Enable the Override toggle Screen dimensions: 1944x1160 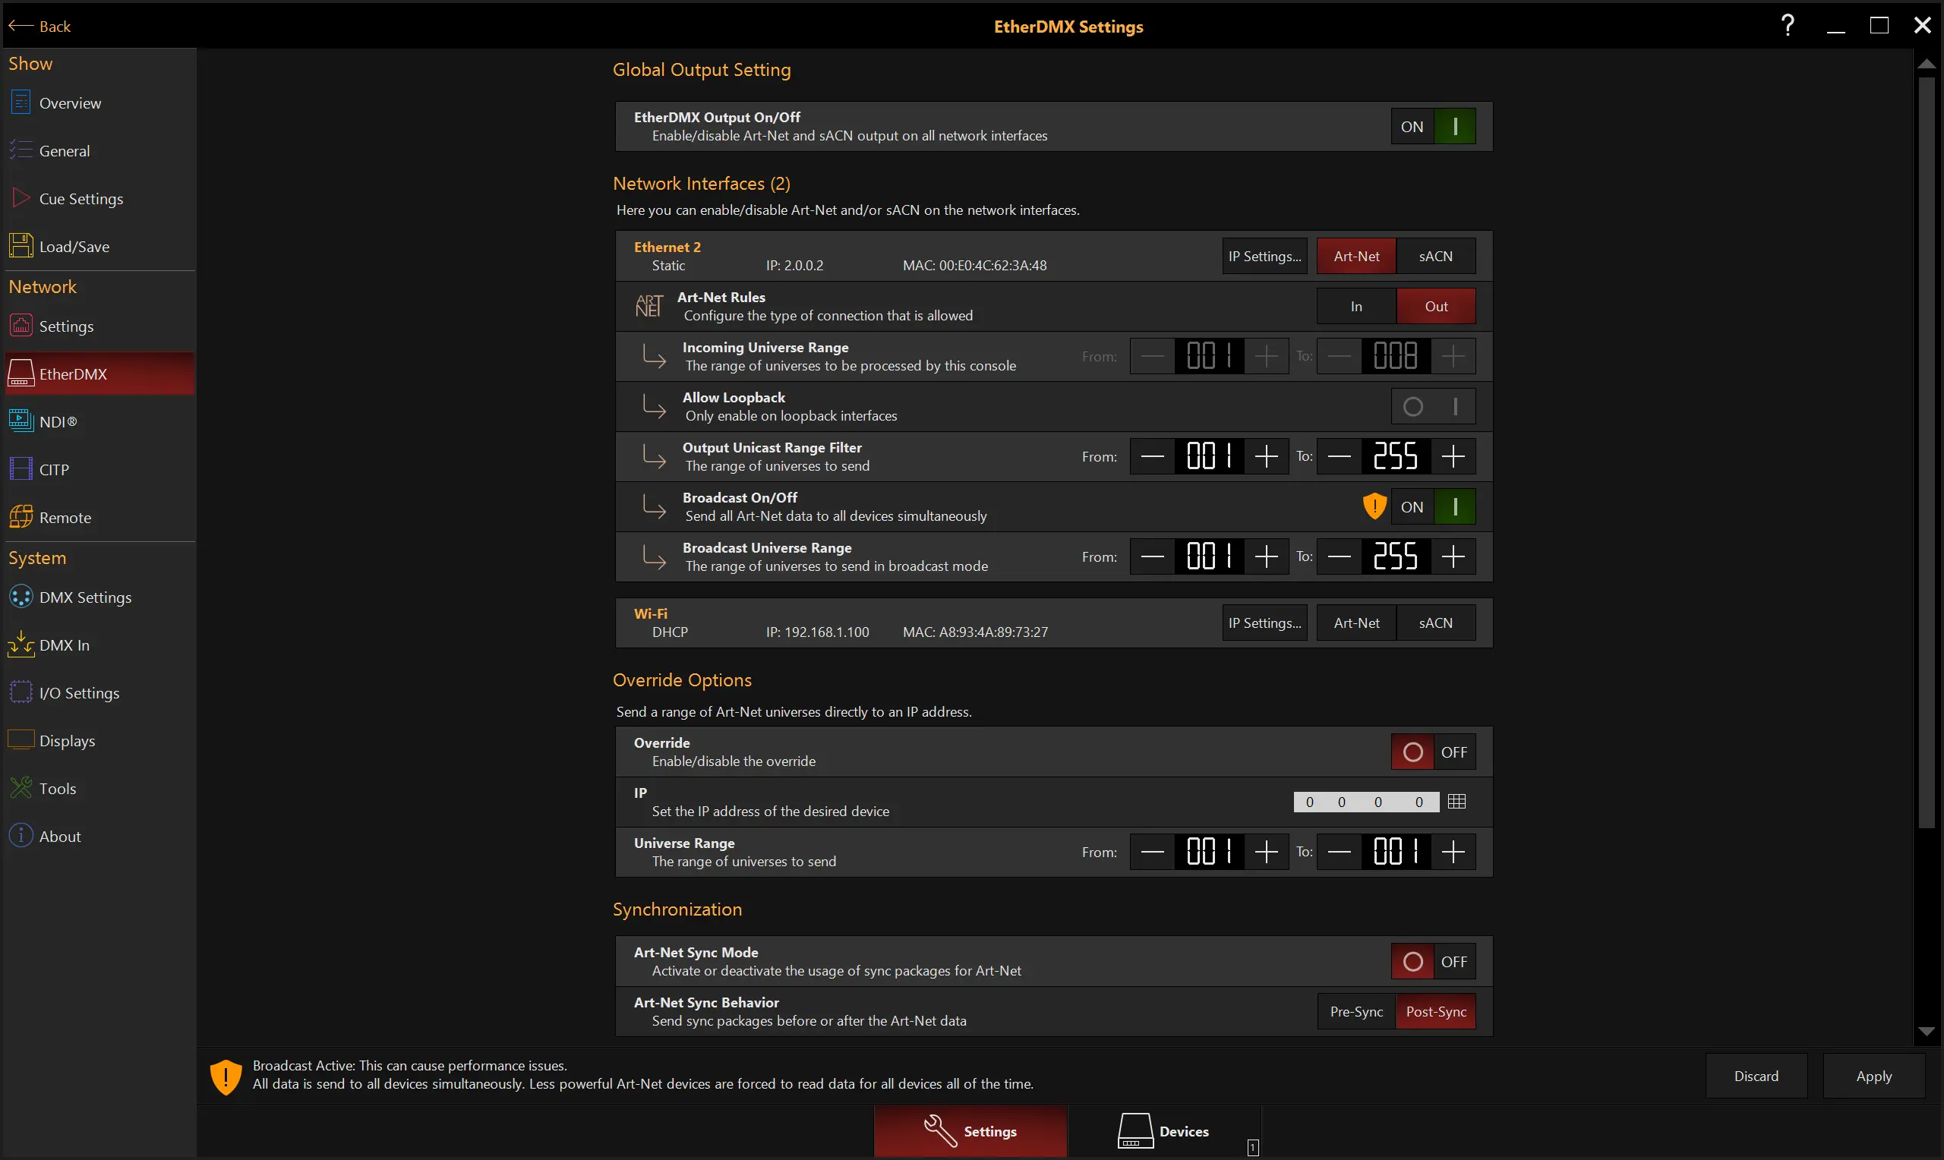coord(1433,752)
